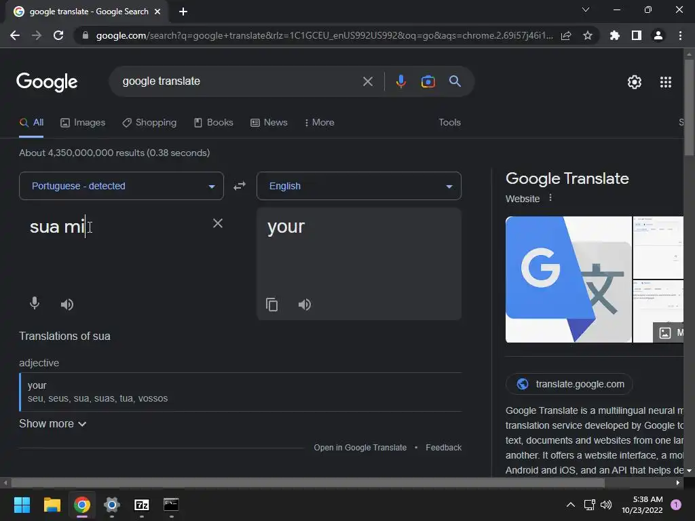Open the More search categories menu
695x521 pixels.
point(320,123)
